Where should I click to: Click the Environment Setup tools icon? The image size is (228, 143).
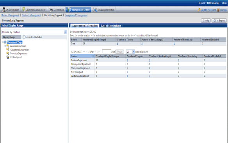(95, 10)
